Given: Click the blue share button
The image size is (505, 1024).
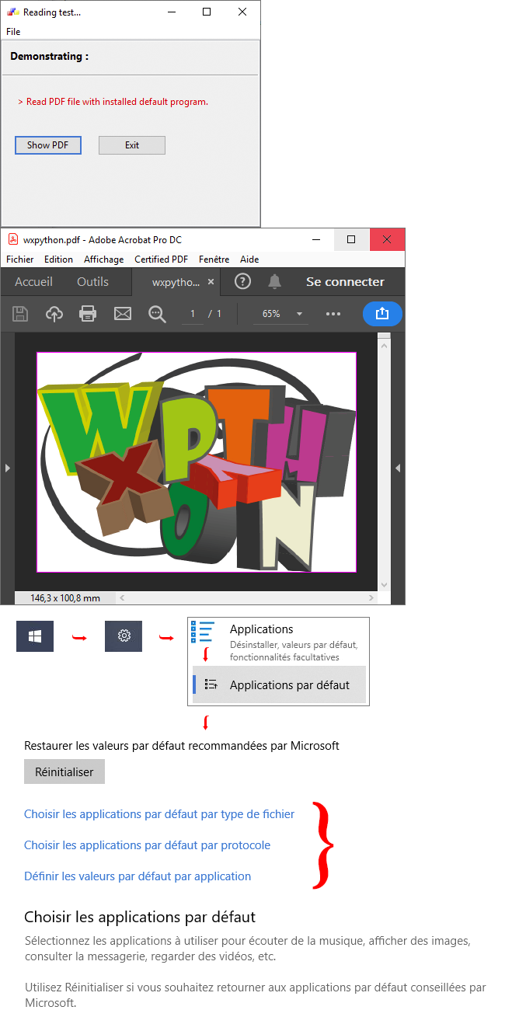Looking at the screenshot, I should coord(381,313).
